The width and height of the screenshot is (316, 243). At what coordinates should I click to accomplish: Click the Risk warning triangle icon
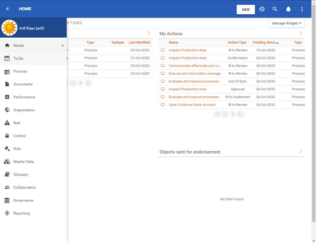7,123
